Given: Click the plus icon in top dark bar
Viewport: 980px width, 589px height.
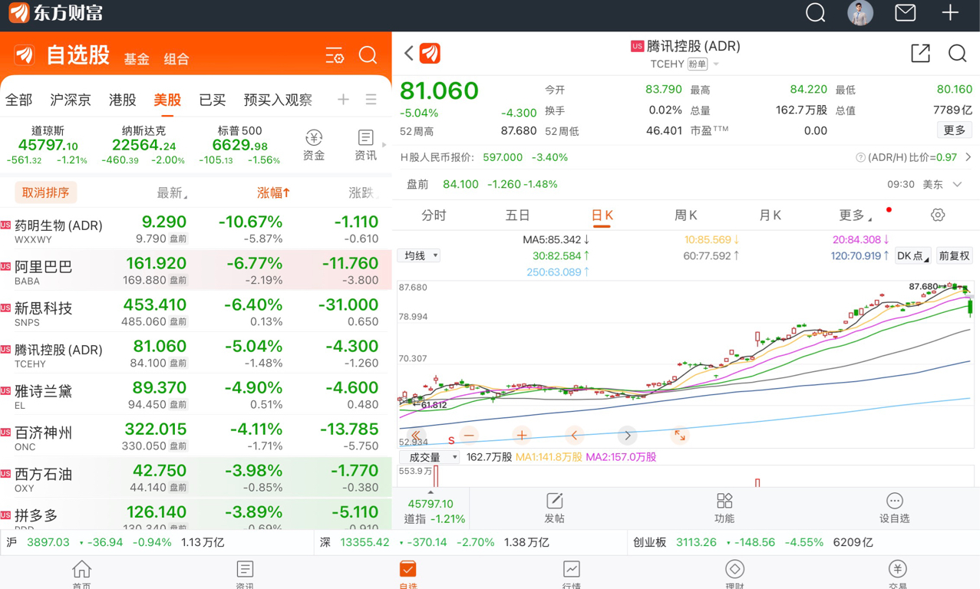Looking at the screenshot, I should 950,13.
